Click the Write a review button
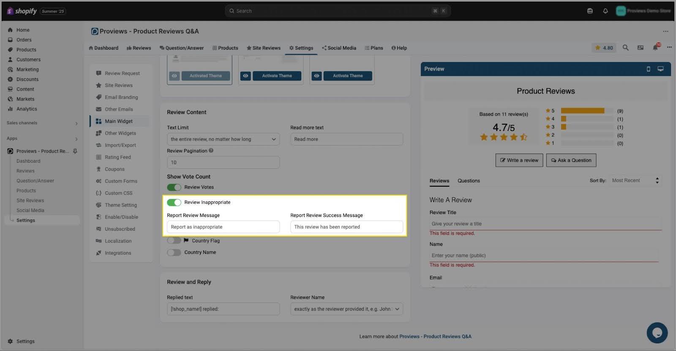 [519, 161]
